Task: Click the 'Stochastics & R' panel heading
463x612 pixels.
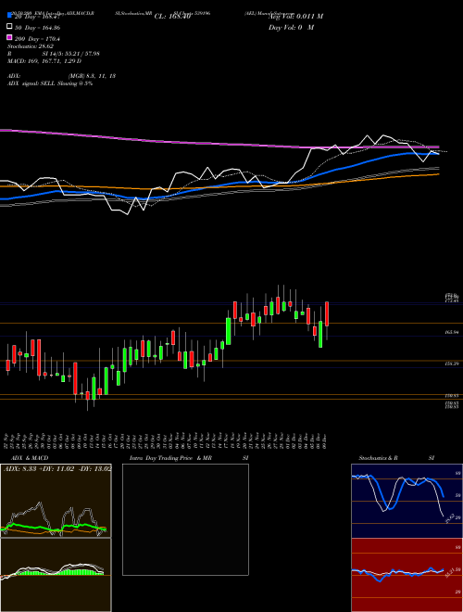Action: coord(378,458)
